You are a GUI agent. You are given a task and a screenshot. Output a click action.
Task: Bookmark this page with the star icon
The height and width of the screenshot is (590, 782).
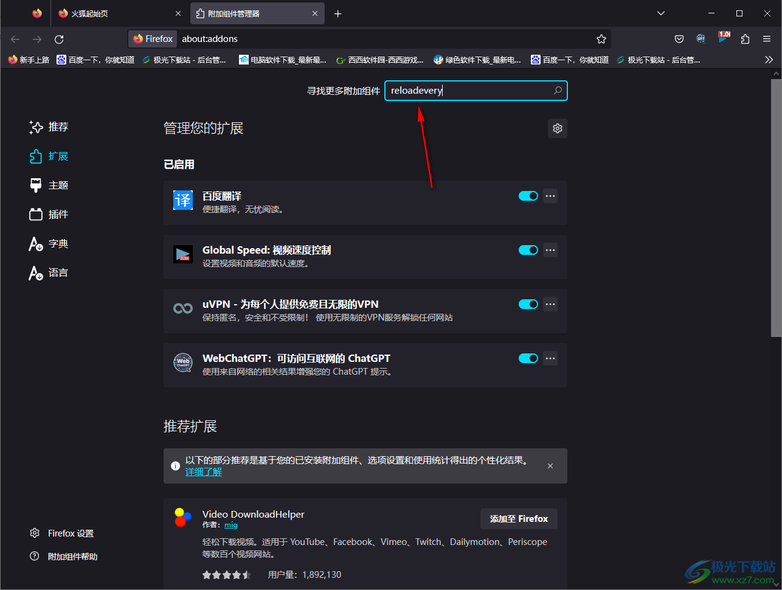[x=601, y=39]
